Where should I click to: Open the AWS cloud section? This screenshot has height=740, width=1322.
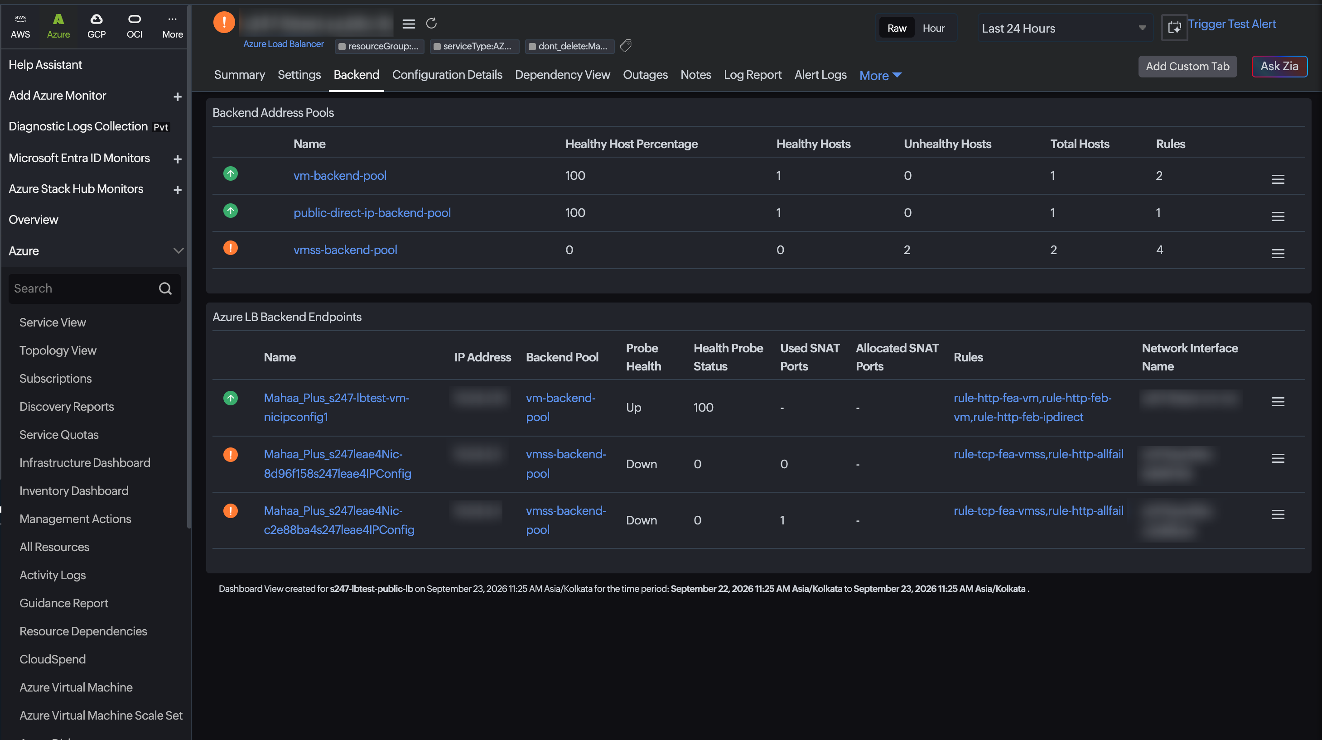[x=20, y=26]
